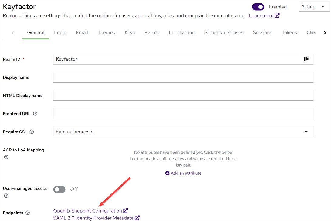Click the Frontend URL help icon
The width and height of the screenshot is (331, 221).
pos(35,114)
